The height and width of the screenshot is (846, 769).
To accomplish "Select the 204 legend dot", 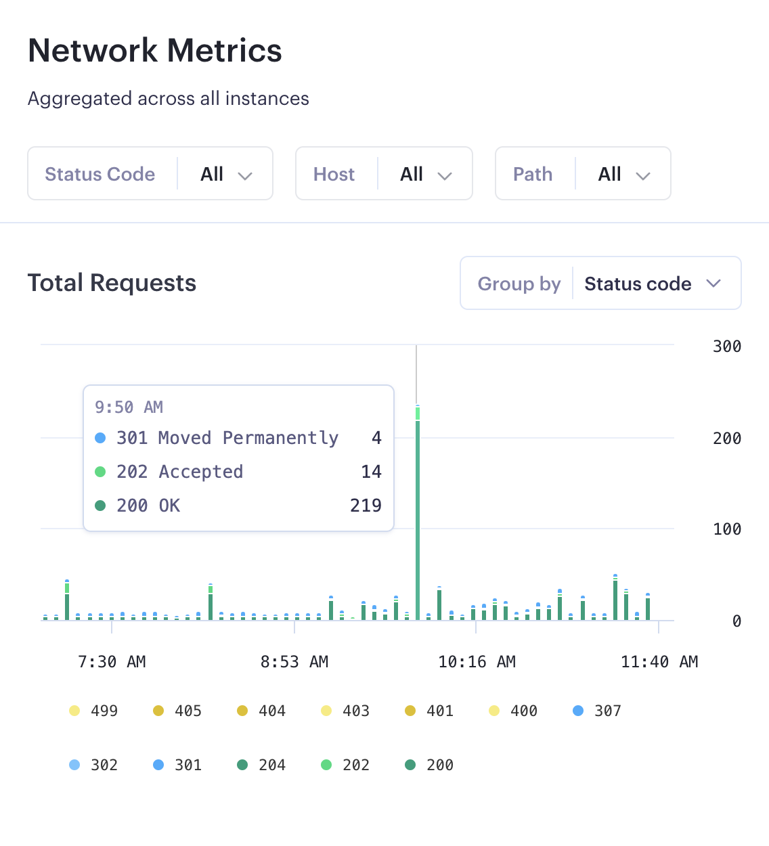I will [242, 765].
